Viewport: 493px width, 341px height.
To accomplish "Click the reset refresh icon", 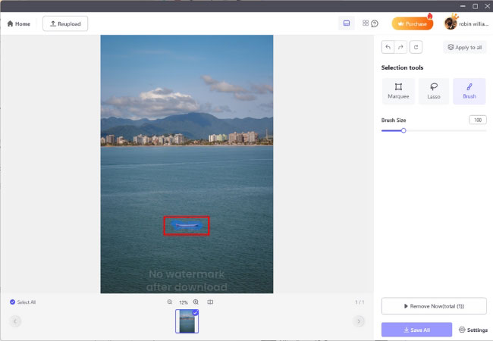I will (x=416, y=47).
